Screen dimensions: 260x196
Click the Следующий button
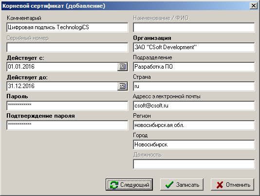point(129,184)
